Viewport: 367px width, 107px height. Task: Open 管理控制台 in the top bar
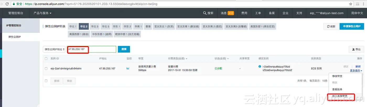click(15, 13)
